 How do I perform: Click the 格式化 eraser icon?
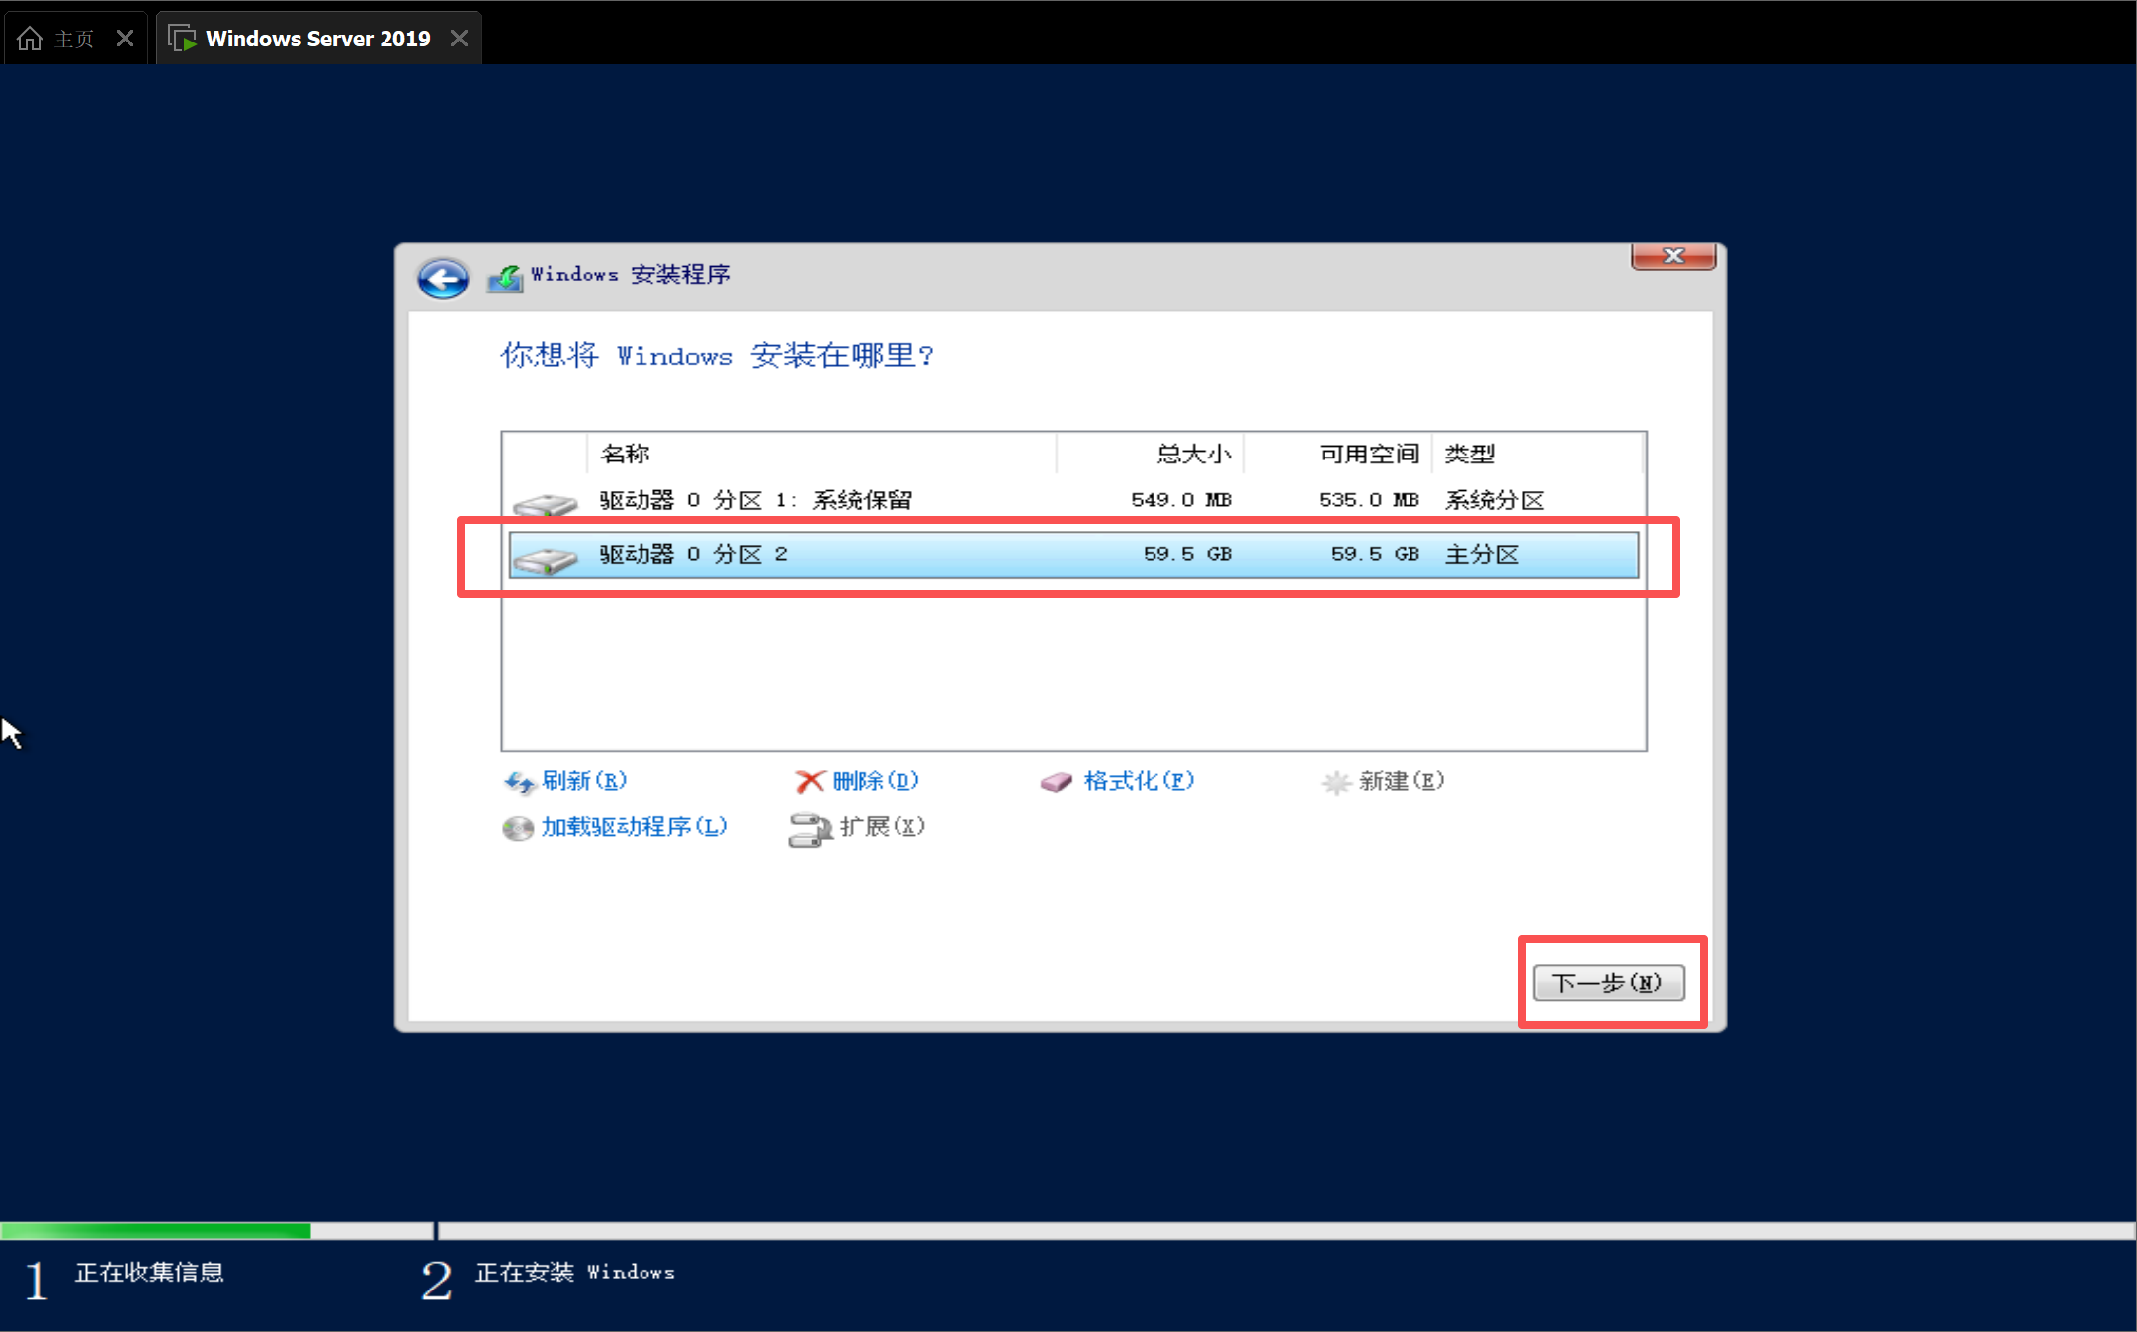click(1056, 783)
